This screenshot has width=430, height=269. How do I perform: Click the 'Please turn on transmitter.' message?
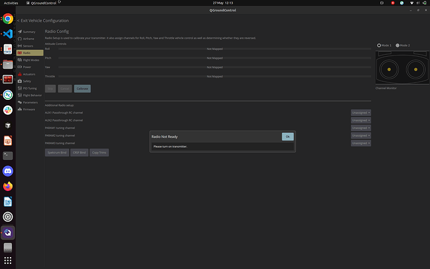pos(170,147)
